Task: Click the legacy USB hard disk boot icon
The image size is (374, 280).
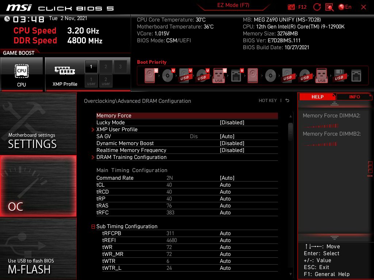Action: (288, 75)
